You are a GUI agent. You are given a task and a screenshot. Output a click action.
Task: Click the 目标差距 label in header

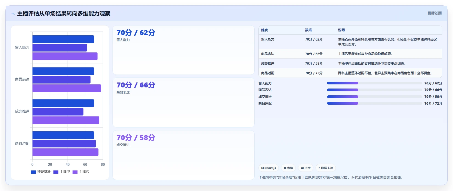click(435, 13)
